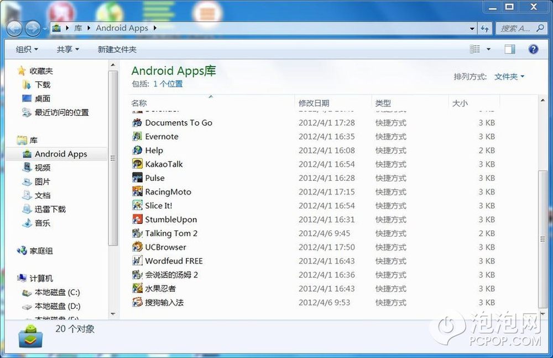Sort by the 类型 column header
Viewport: 553px width, 358px height.
point(383,103)
